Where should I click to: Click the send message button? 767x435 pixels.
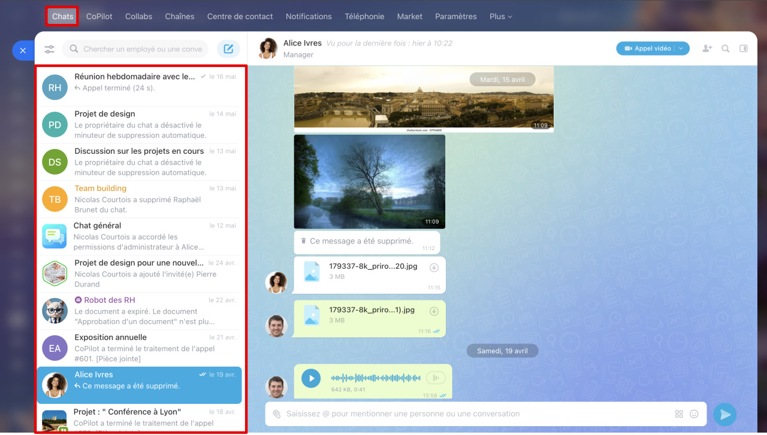tap(725, 414)
